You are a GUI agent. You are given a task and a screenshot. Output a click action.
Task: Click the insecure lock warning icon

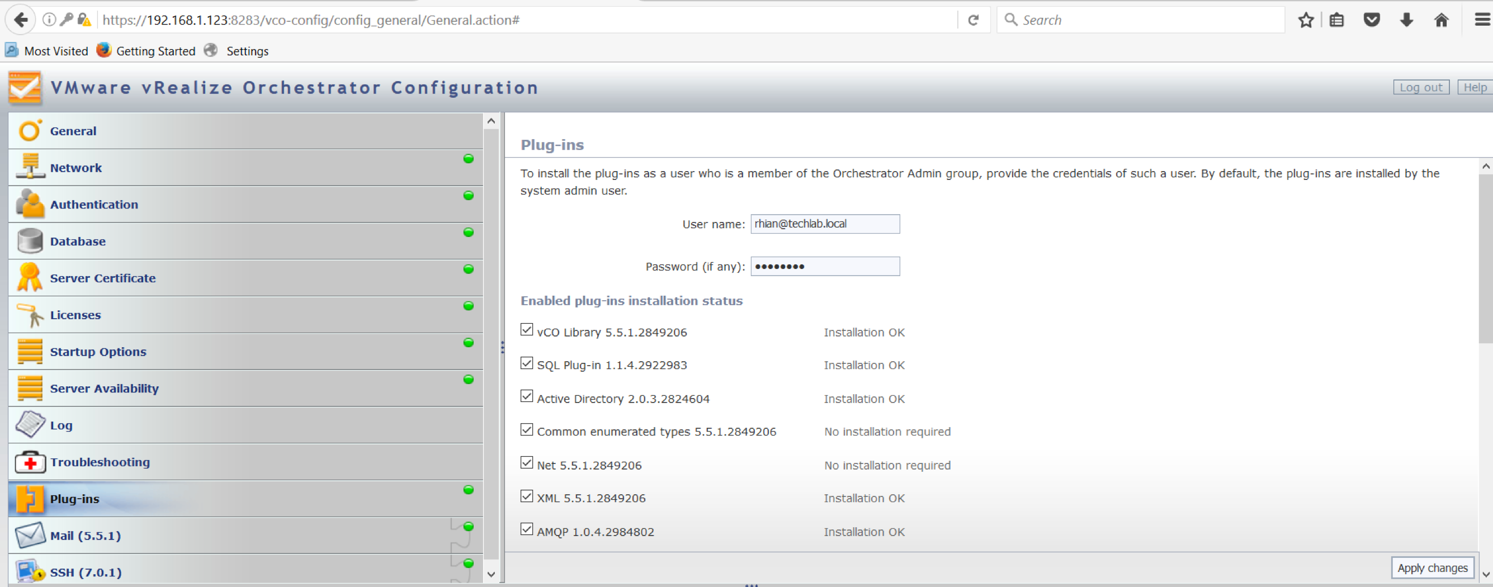click(84, 20)
